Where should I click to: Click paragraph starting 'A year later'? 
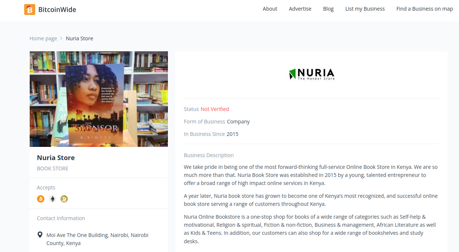[x=311, y=200]
